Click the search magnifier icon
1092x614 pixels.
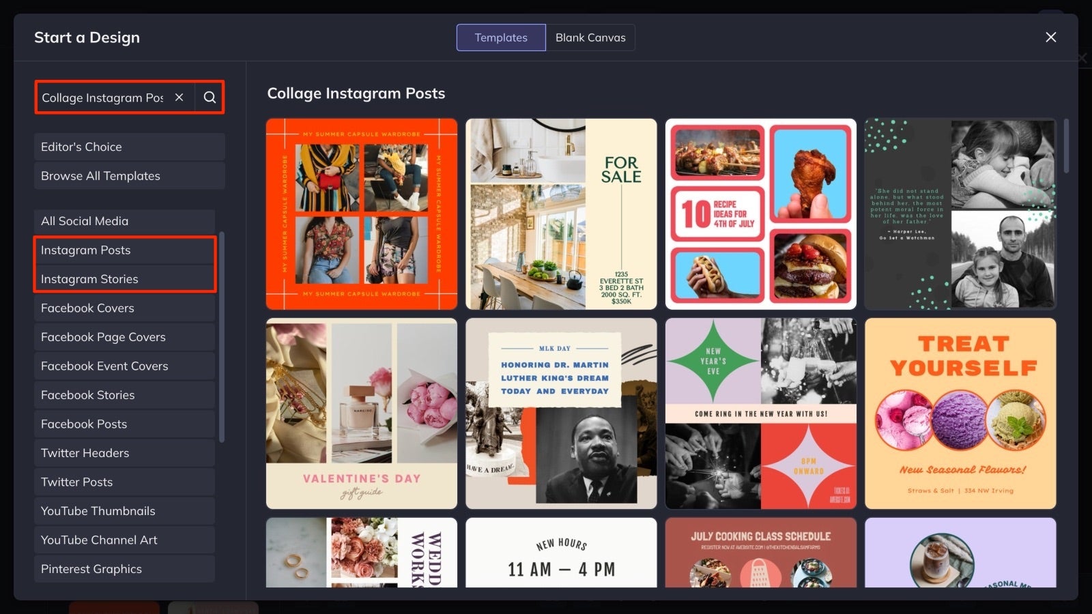(209, 98)
